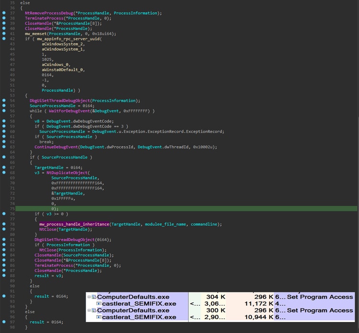
Task: Click the breakpoint dot on line 37
Action: [x=4, y=13]
